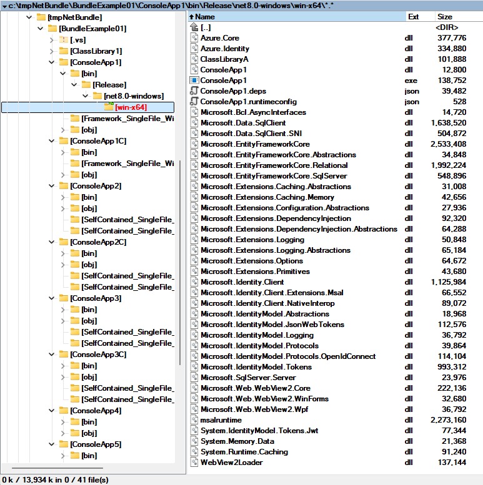Collapse the ConsoleApp2C tree node
Image resolution: width=483 pixels, height=485 pixels.
pos(52,242)
